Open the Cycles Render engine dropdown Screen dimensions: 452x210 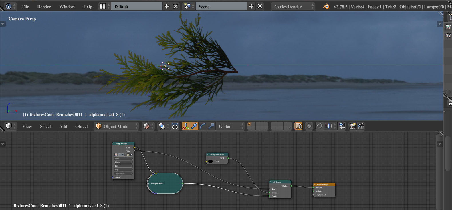click(293, 6)
